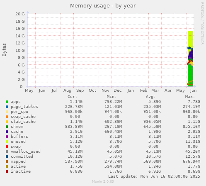Click the unused lime legend swatch
The width and height of the screenshot is (206, 186).
coord(7,142)
